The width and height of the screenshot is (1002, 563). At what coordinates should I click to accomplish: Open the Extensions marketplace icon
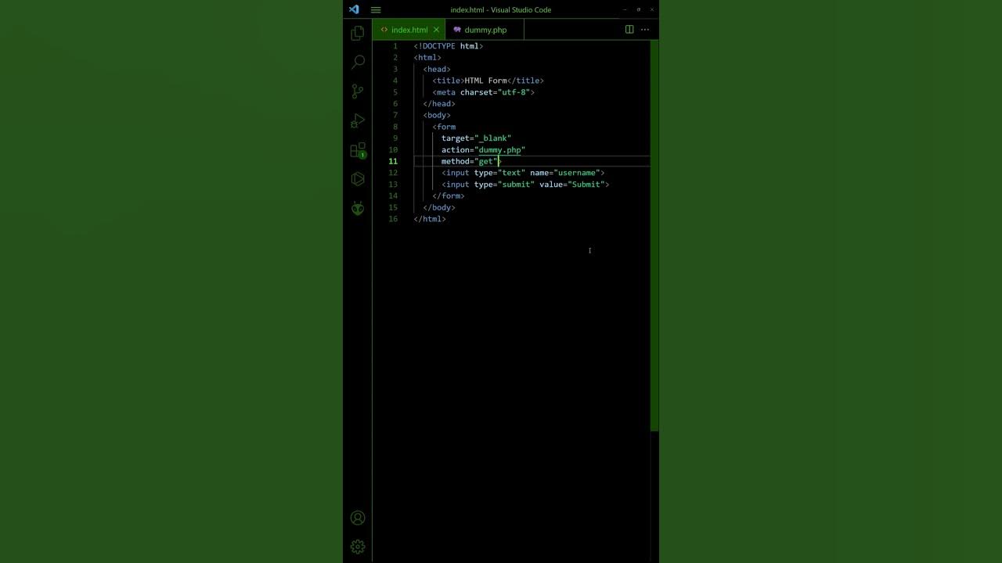tap(358, 149)
